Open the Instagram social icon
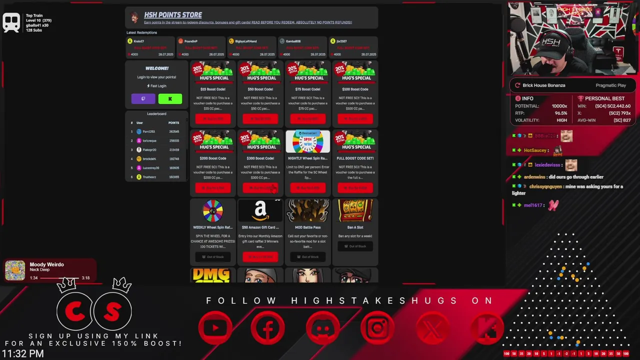This screenshot has height=360, width=640. (377, 328)
